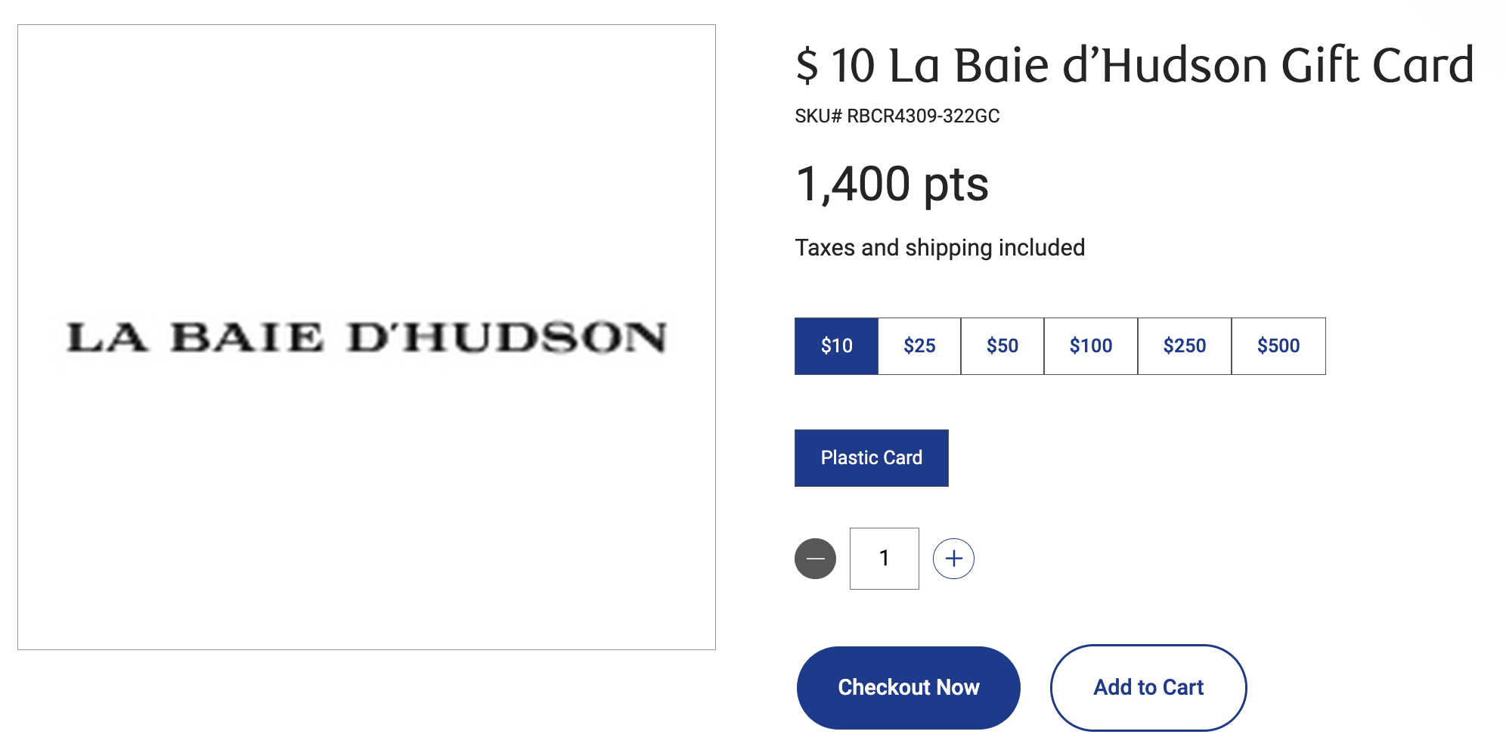Switch to the $250 amount
Screen dimensions: 1506x756
(1184, 346)
